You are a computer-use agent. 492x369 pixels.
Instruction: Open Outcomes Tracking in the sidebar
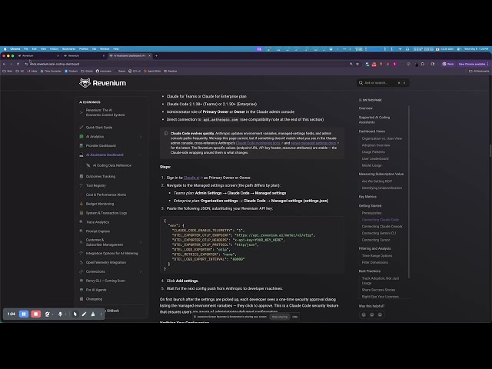point(101,176)
